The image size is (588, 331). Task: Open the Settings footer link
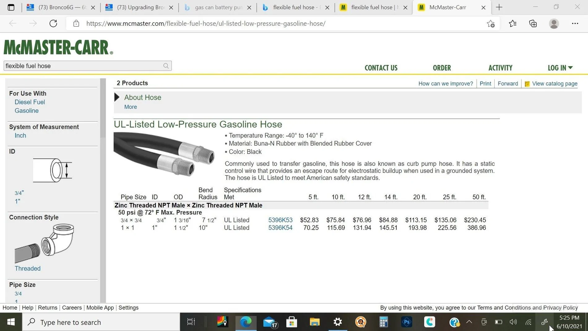(128, 307)
